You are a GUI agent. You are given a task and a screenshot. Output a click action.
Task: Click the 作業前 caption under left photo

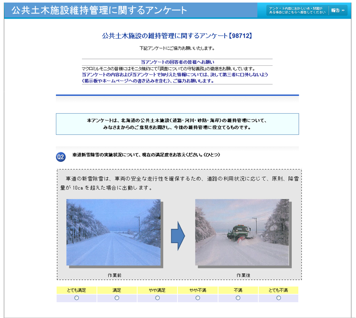tap(114, 275)
